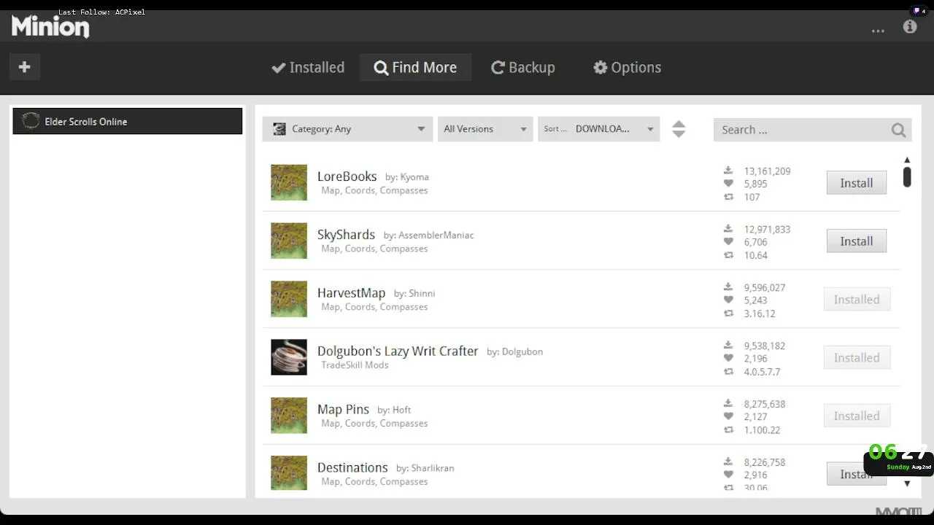Click the HarvestMap addon thumbnail
The image size is (934, 525).
coord(289,299)
